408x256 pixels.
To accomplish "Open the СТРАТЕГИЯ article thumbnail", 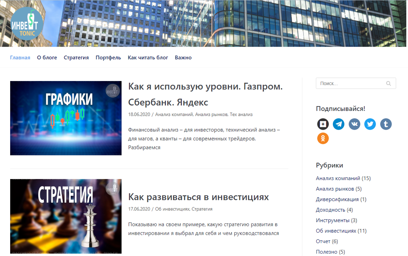I will (x=66, y=216).
